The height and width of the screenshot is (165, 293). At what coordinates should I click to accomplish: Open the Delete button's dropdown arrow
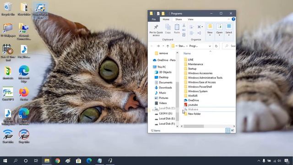(x=202, y=27)
